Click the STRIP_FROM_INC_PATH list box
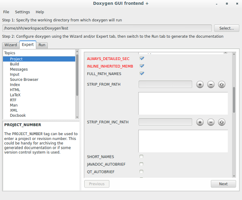This screenshot has width=242, height=200. (x=183, y=141)
